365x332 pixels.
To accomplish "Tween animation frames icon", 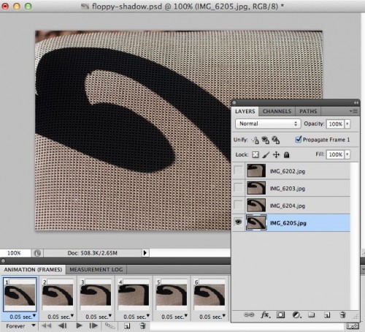I will point(109,325).
